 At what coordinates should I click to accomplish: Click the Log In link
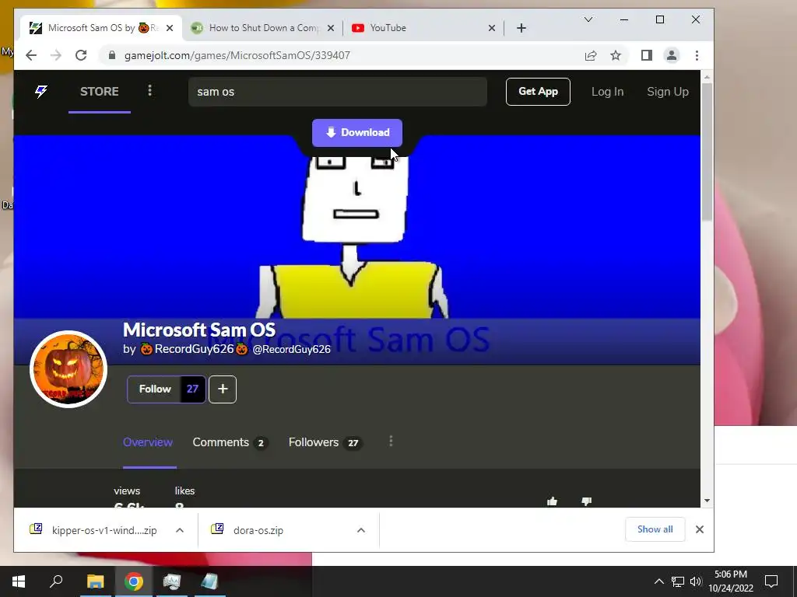point(607,92)
